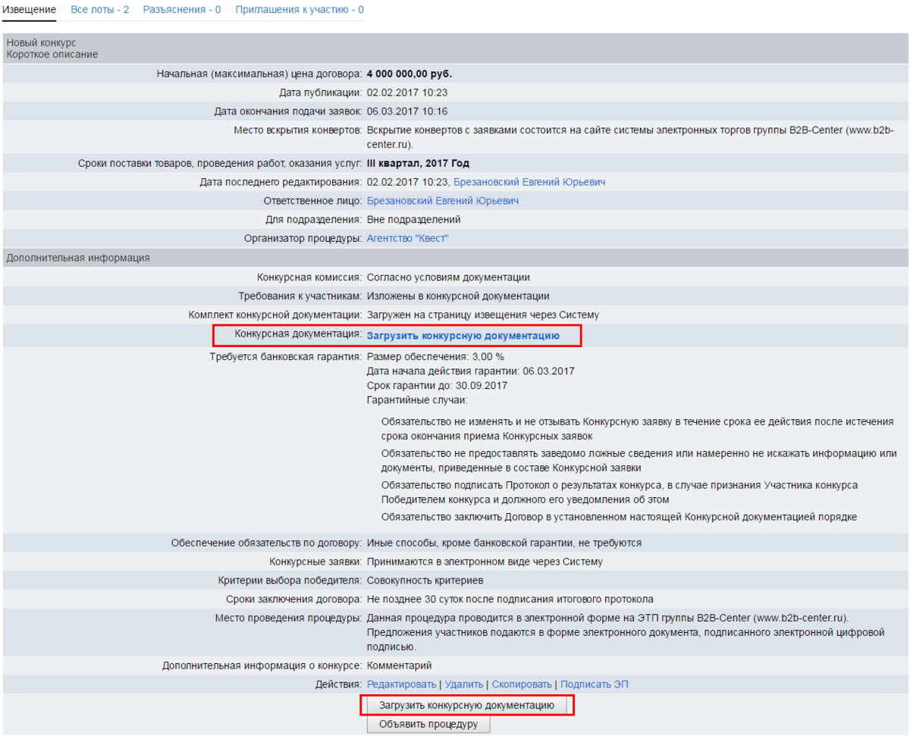
Task: Switch to the Все лоты - 2 tab
Action: [x=99, y=10]
